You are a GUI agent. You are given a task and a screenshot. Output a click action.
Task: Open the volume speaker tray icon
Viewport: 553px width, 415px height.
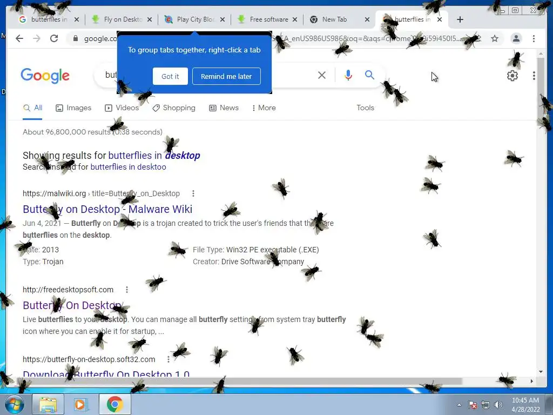pos(498,405)
